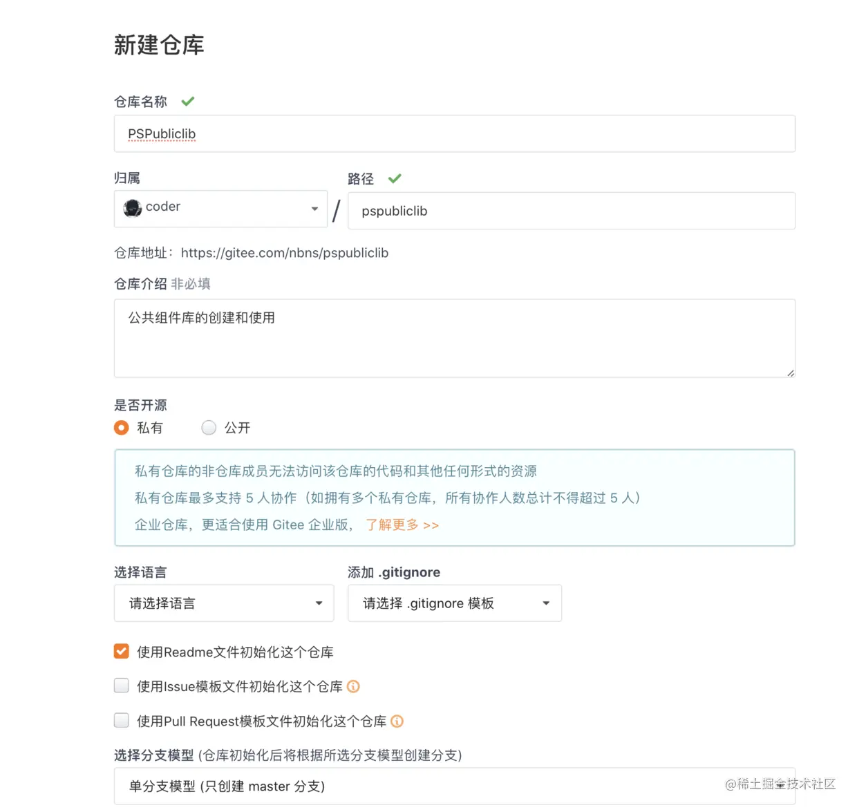857x812 pixels.
Task: Click the coder avatar in 归属 selector
Action: 132,208
